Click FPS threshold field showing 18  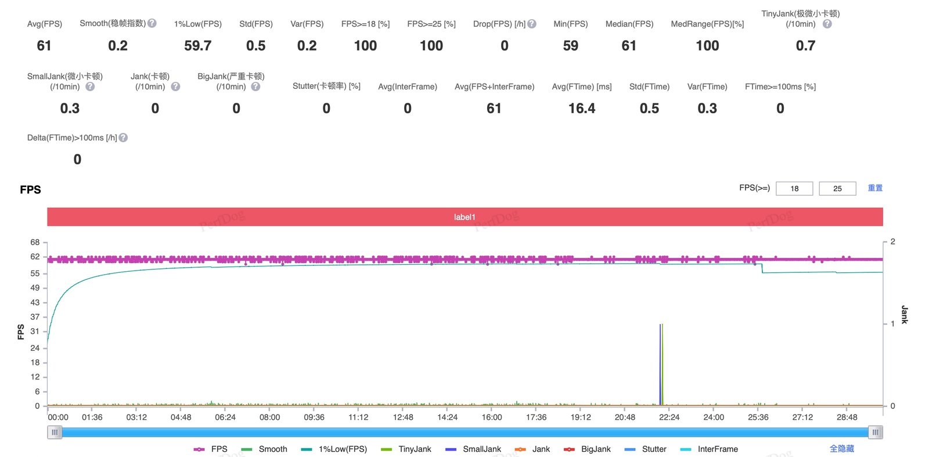[x=794, y=188]
